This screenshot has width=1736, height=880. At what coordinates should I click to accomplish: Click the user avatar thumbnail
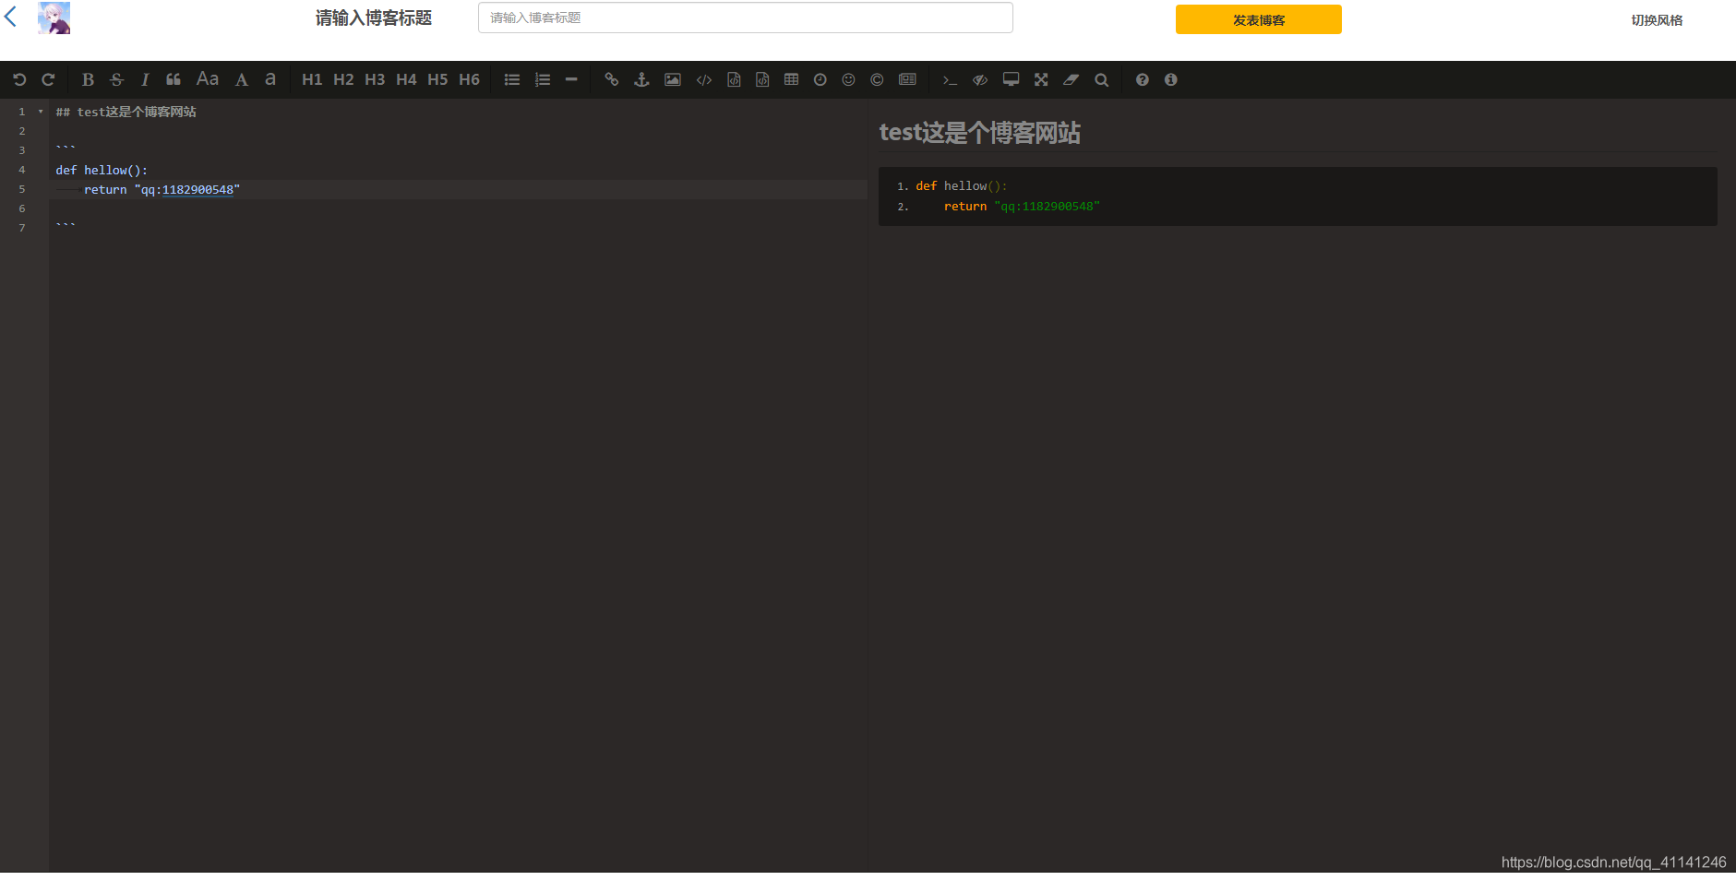pyautogui.click(x=54, y=18)
